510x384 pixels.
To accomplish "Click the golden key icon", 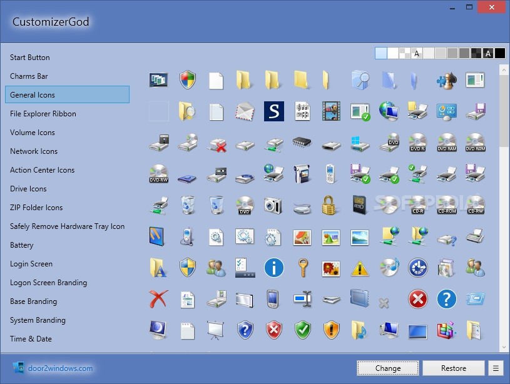I will 303,266.
